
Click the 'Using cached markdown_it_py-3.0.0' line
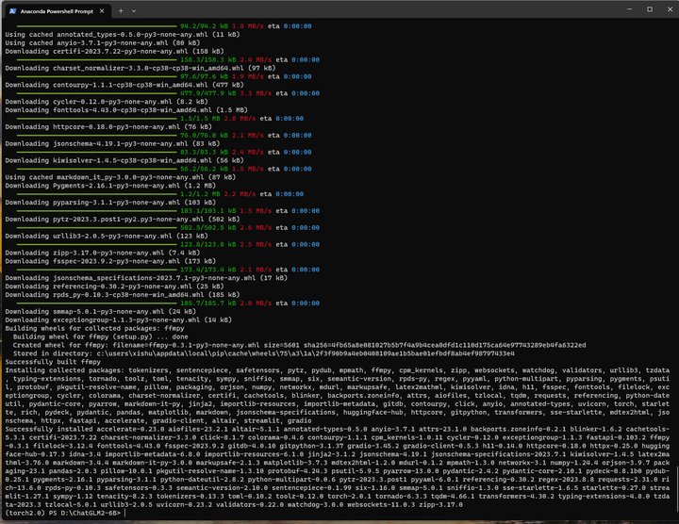[120, 177]
